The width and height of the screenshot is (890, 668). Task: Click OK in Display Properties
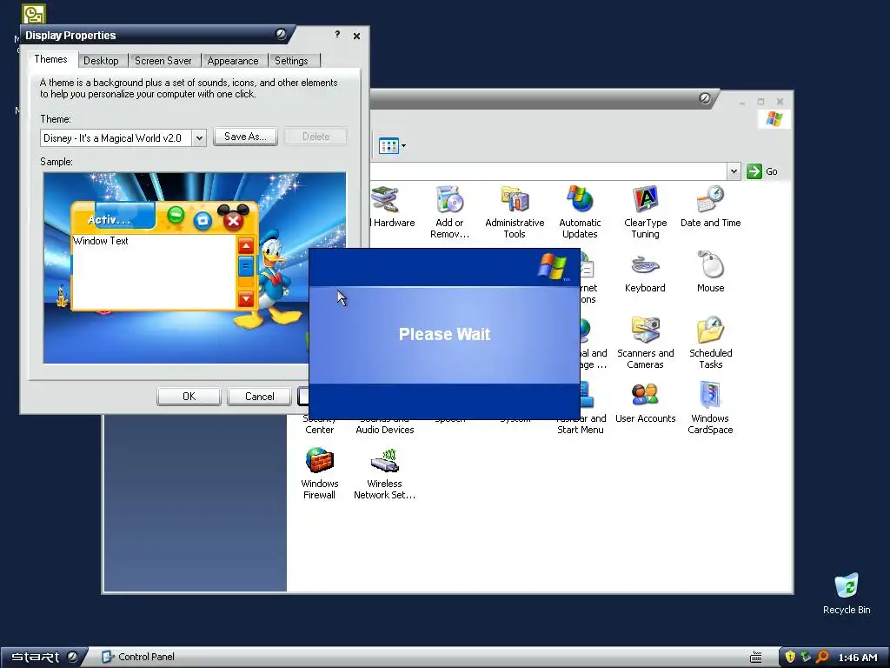189,396
